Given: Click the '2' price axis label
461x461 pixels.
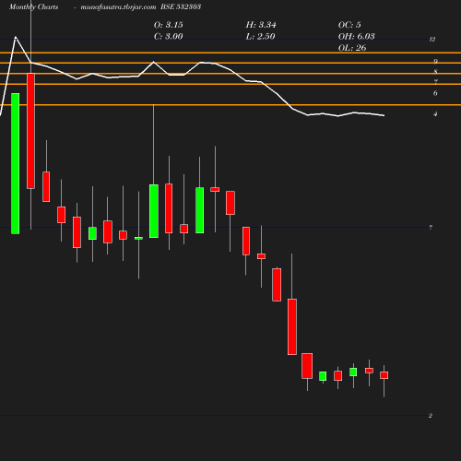Looking at the screenshot, I should tap(431, 416).
